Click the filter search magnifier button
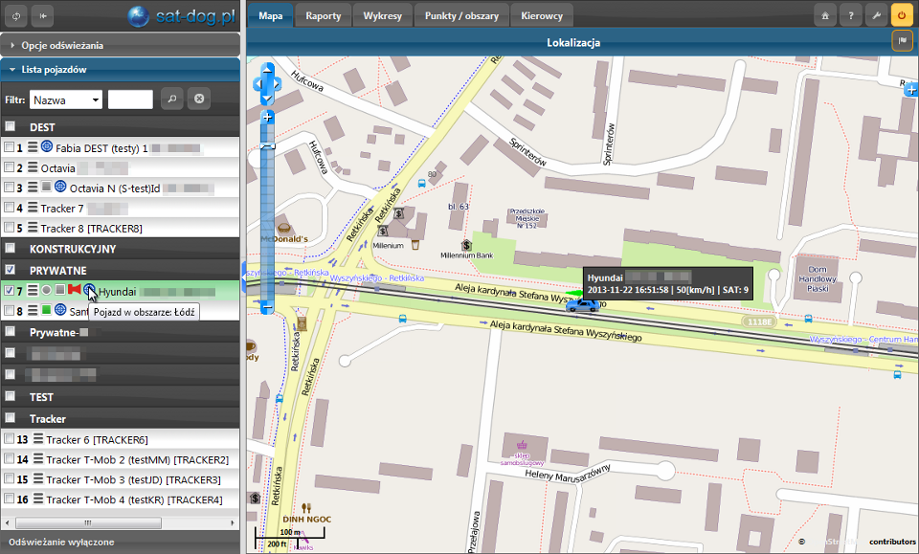 [x=170, y=99]
